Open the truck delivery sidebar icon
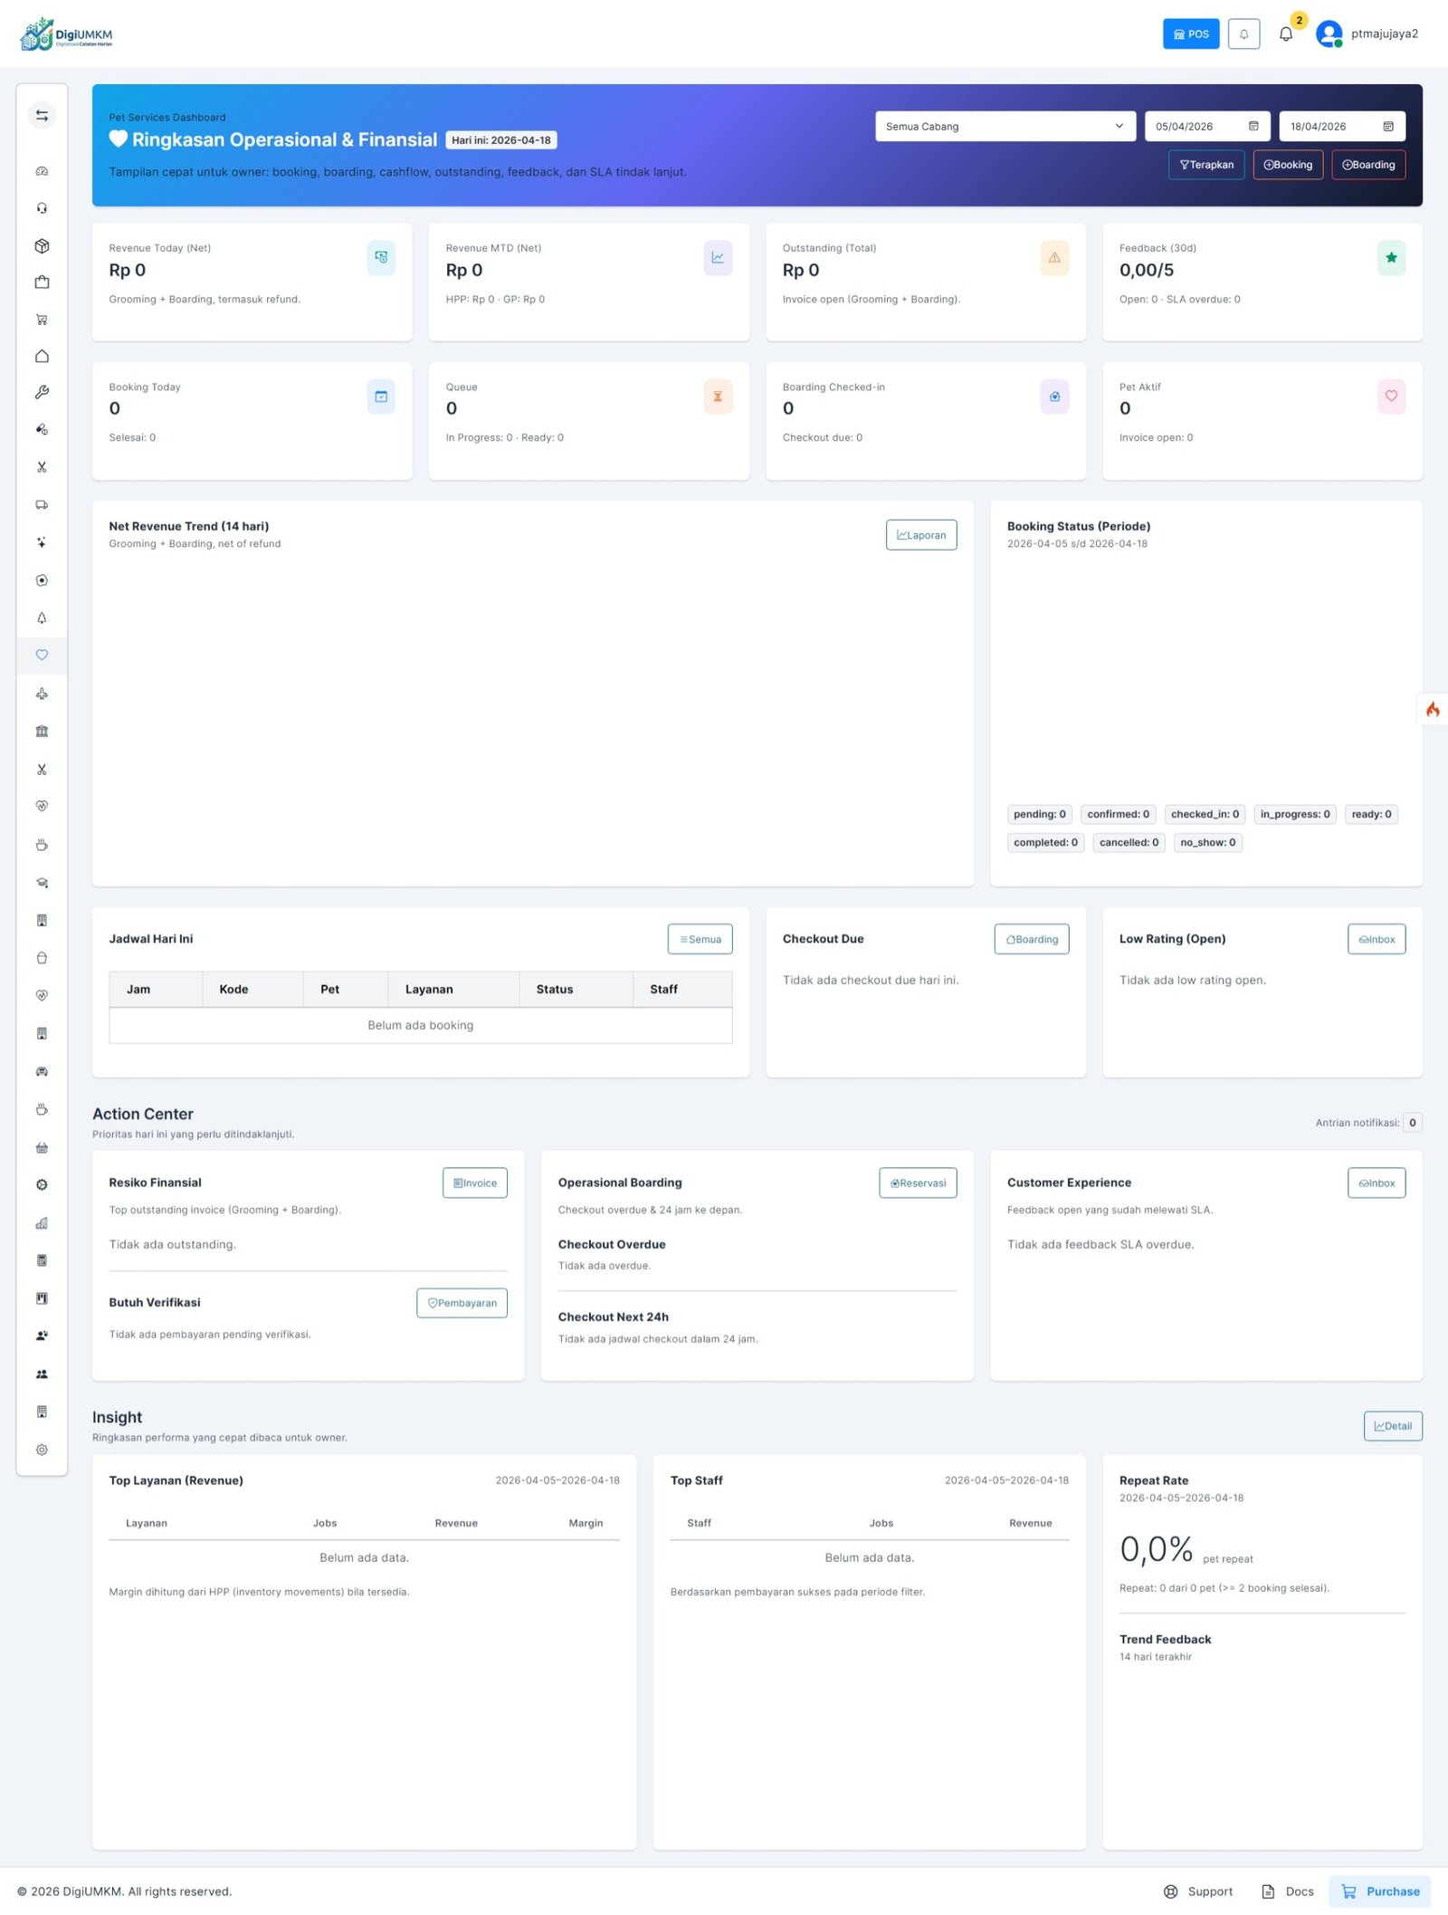The image size is (1448, 1915). pyautogui.click(x=42, y=504)
